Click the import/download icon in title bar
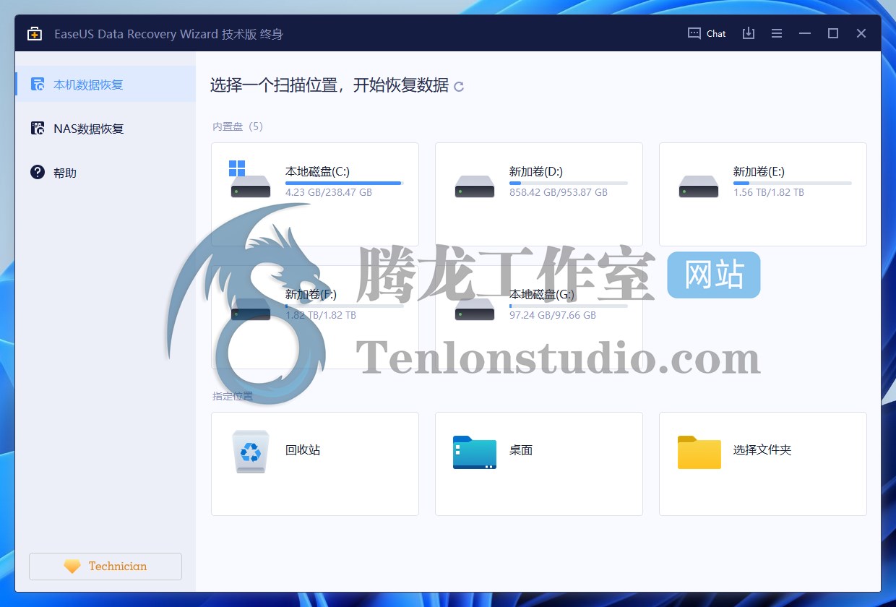Image resolution: width=896 pixels, height=607 pixels. tap(749, 33)
